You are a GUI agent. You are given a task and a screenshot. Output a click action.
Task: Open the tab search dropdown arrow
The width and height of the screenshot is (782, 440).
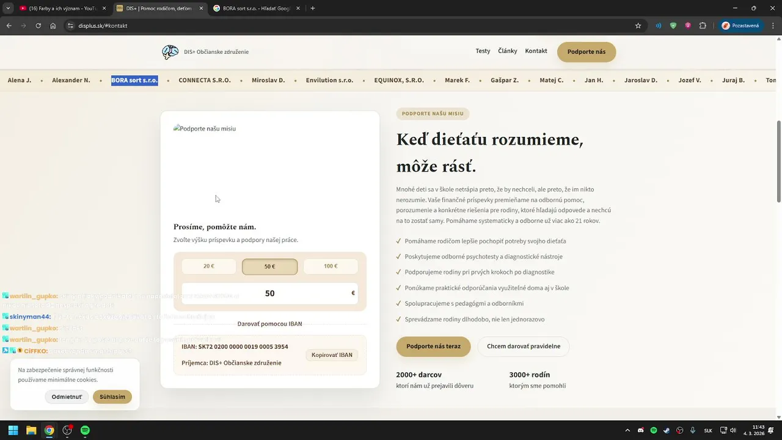pos(8,8)
